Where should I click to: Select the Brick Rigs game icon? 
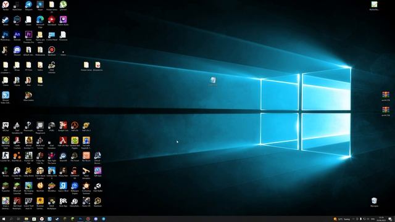[63, 201]
